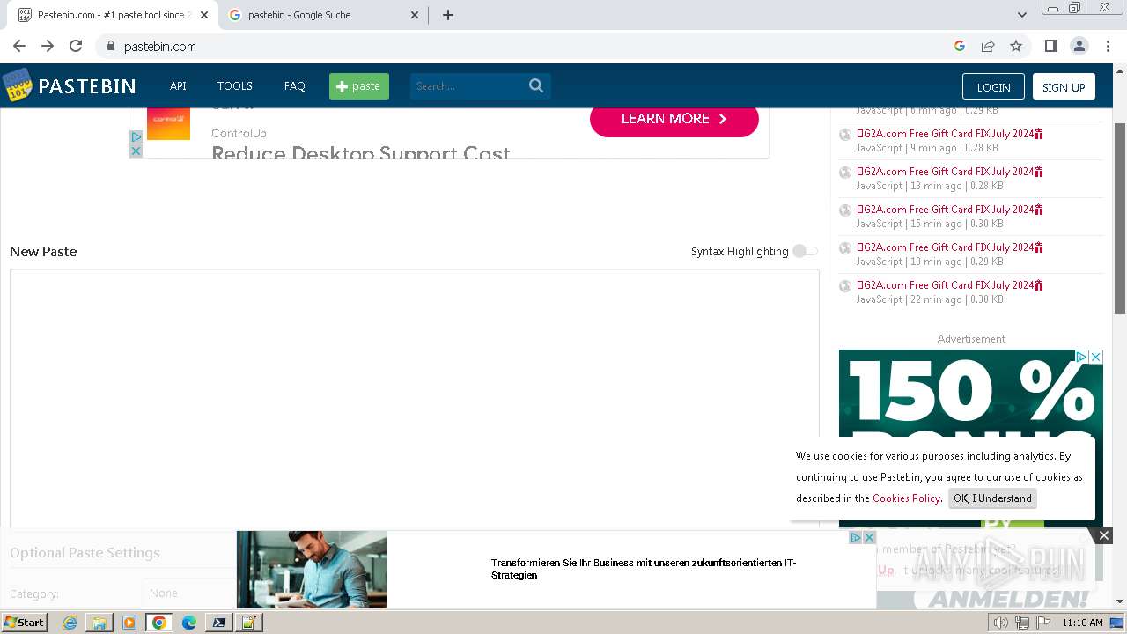This screenshot has width=1127, height=634.
Task: Click the SIGN UP button
Action: pos(1064,86)
